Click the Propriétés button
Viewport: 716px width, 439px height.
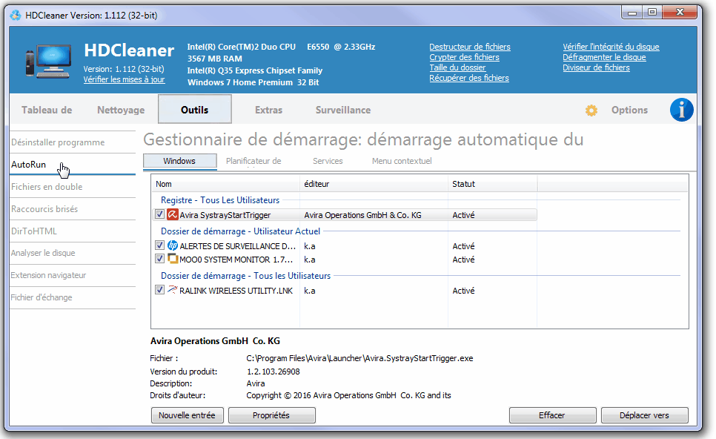coord(271,415)
